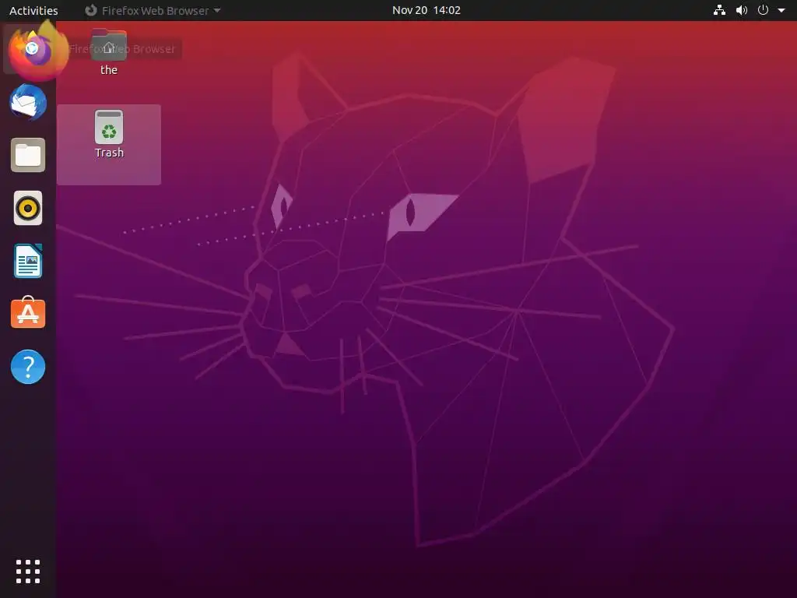Image resolution: width=797 pixels, height=598 pixels.
Task: Expand the system menu arrow
Action: coord(781,10)
